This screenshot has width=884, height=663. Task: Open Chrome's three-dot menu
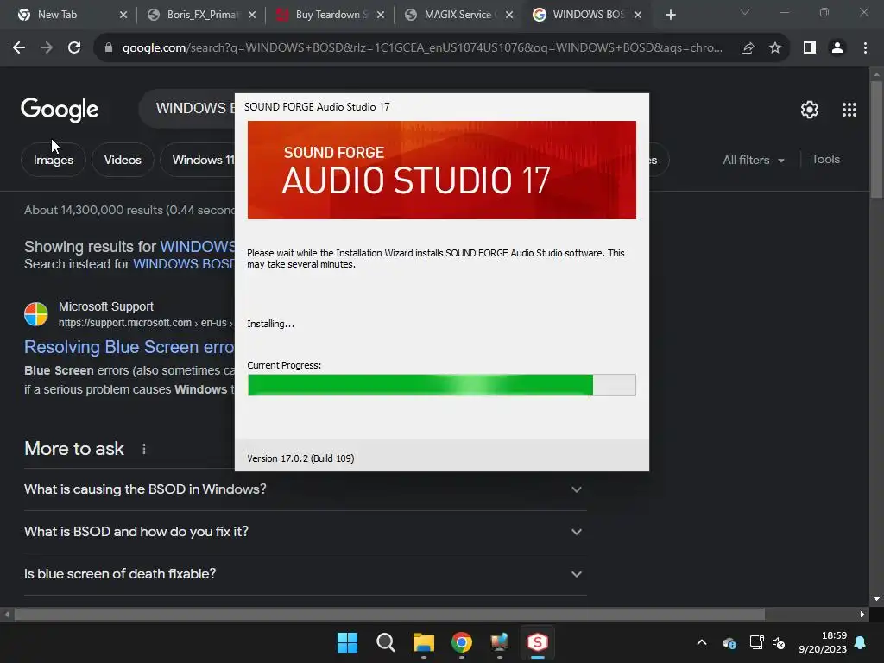(x=865, y=48)
